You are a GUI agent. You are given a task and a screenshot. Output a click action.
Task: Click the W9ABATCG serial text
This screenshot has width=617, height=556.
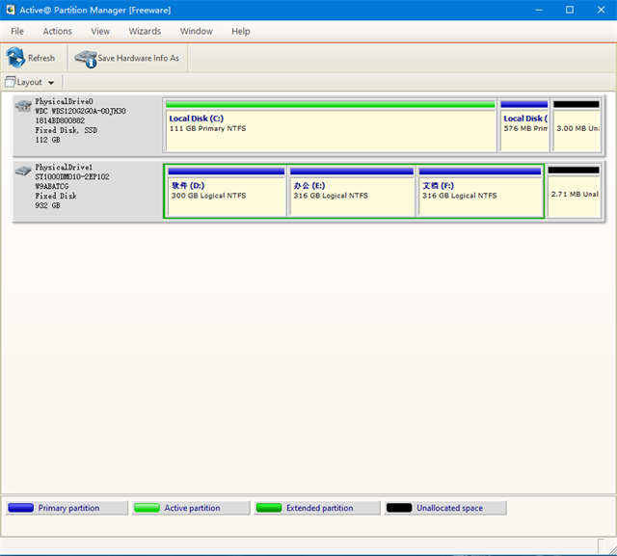tap(51, 186)
